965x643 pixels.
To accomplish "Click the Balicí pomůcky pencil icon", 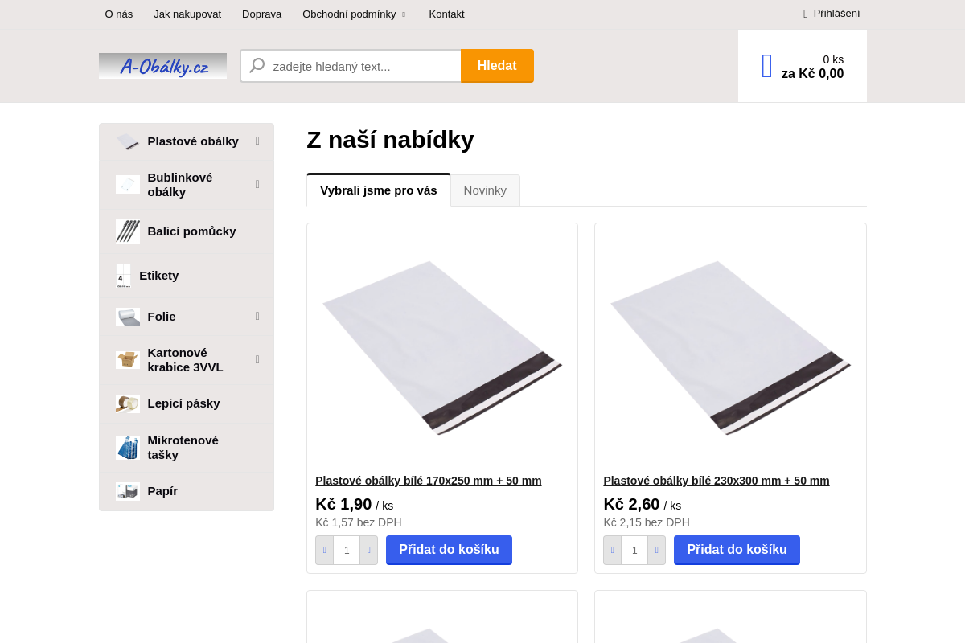I will (127, 231).
